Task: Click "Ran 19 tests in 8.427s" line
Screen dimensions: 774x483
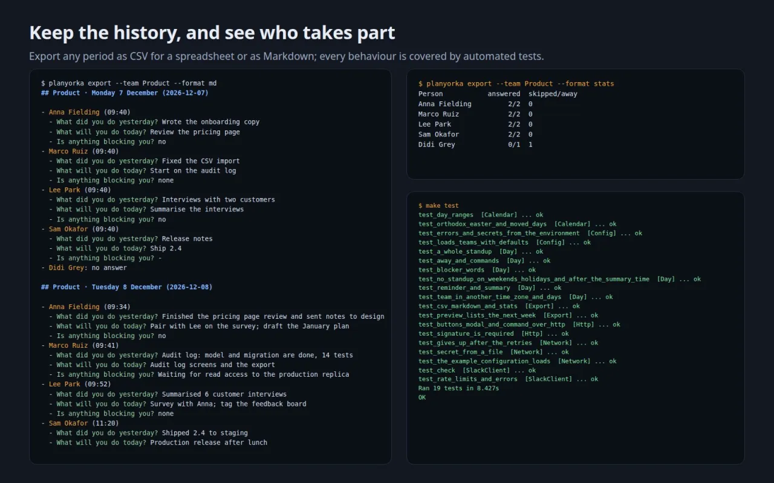Action: [x=458, y=388]
